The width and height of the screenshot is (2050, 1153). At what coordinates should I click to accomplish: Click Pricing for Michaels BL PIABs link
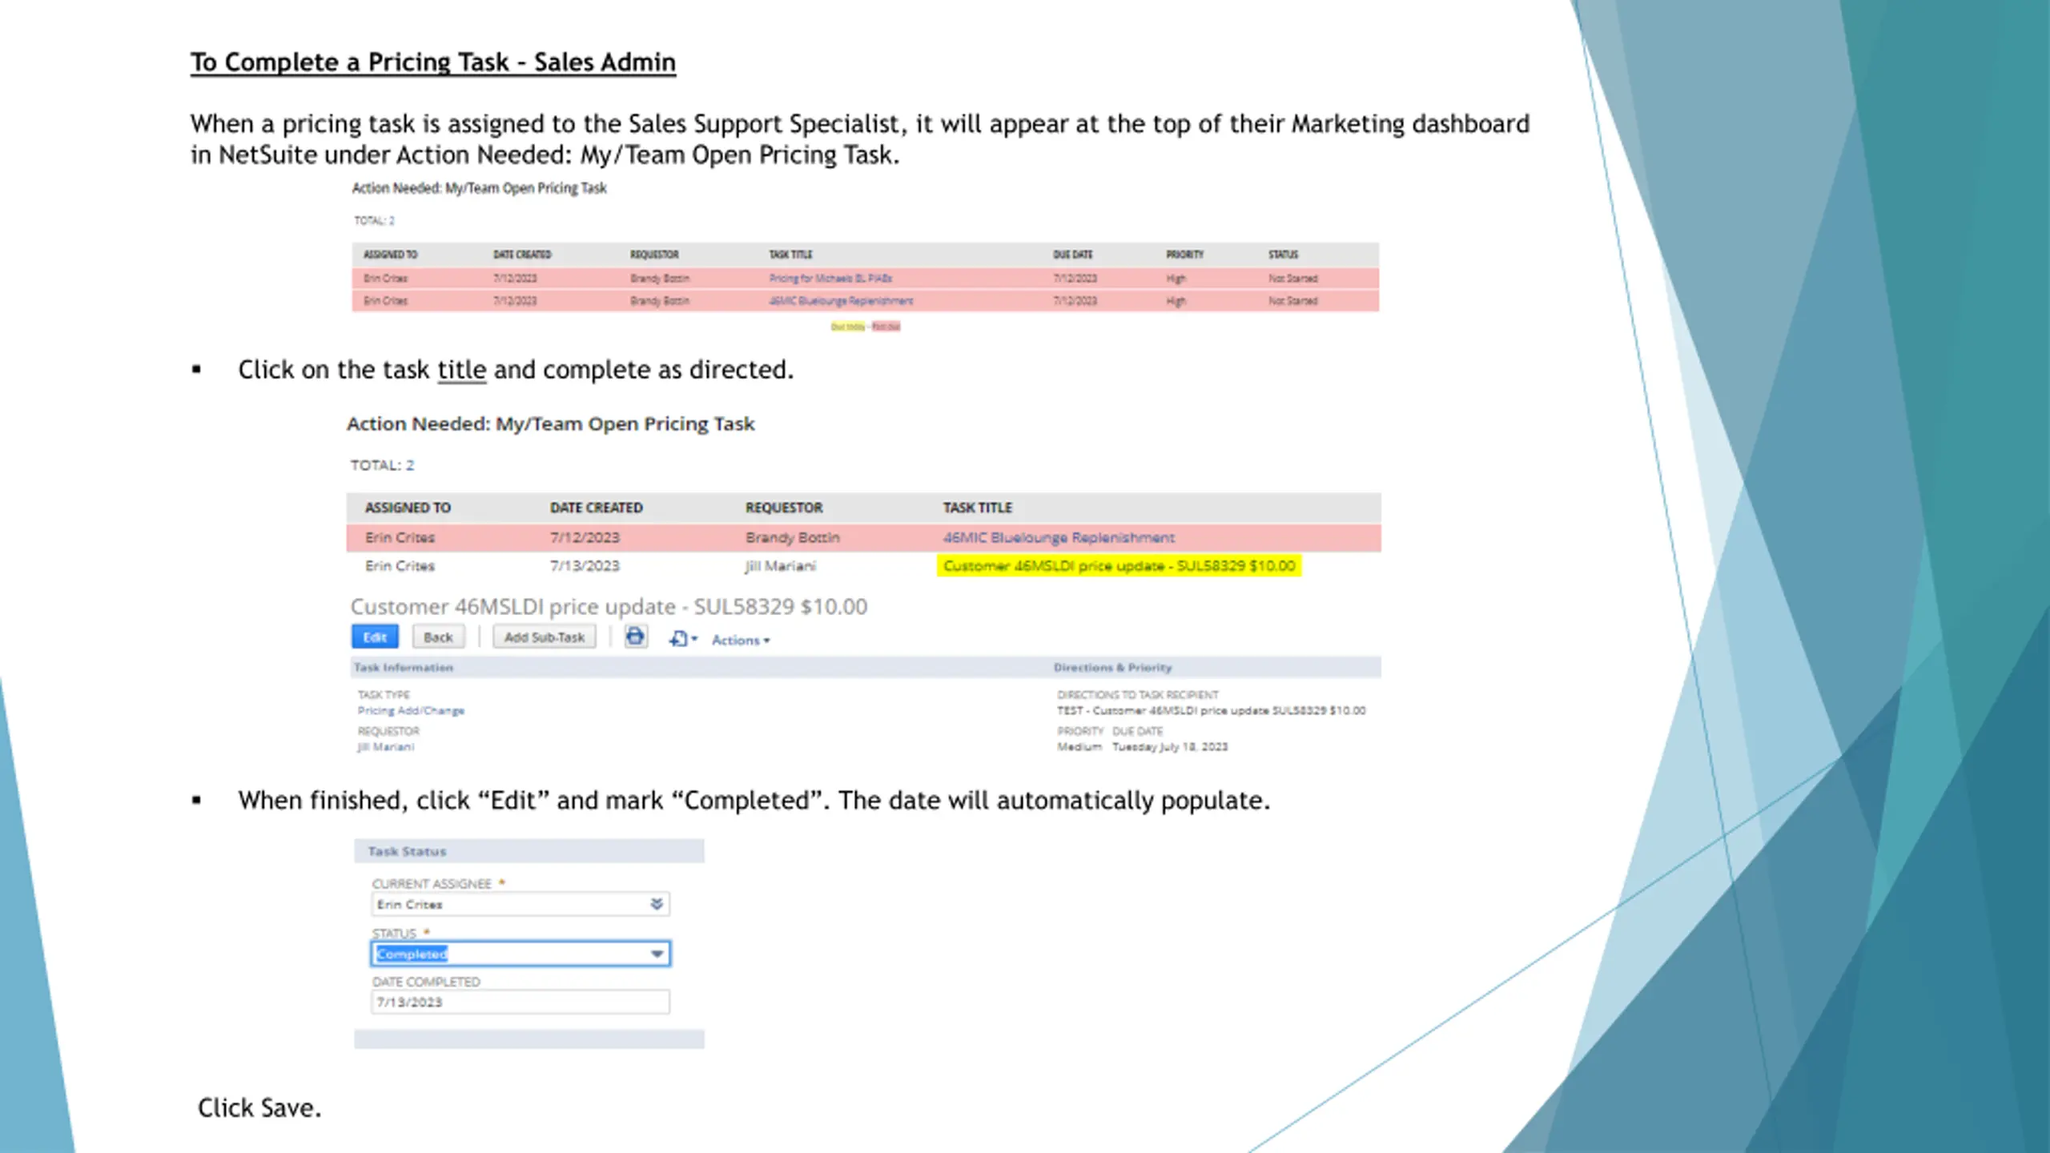pyautogui.click(x=830, y=279)
